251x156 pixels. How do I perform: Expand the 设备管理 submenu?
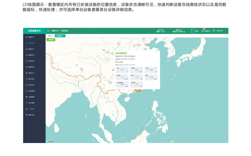tap(42, 97)
